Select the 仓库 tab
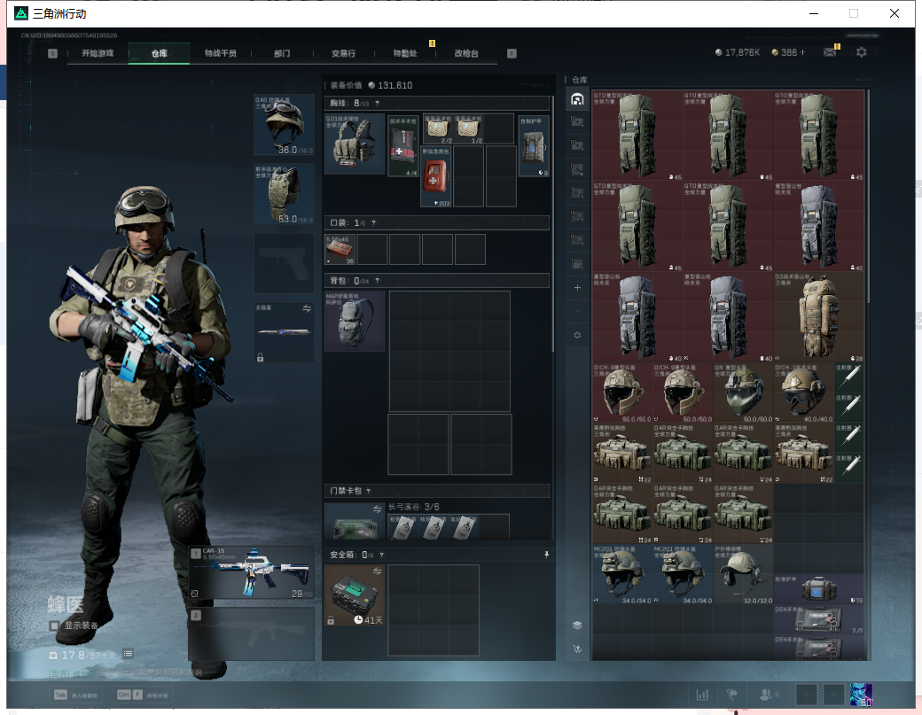This screenshot has width=922, height=715. coord(159,53)
